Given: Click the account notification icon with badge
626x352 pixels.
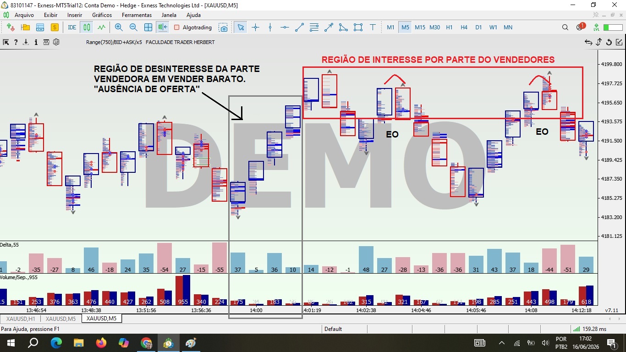Looking at the screenshot, I should (x=580, y=27).
